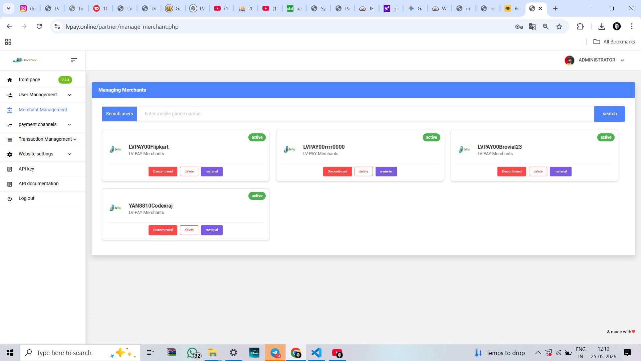
Task: Open the All Bookmarks folder
Action: coord(614,42)
